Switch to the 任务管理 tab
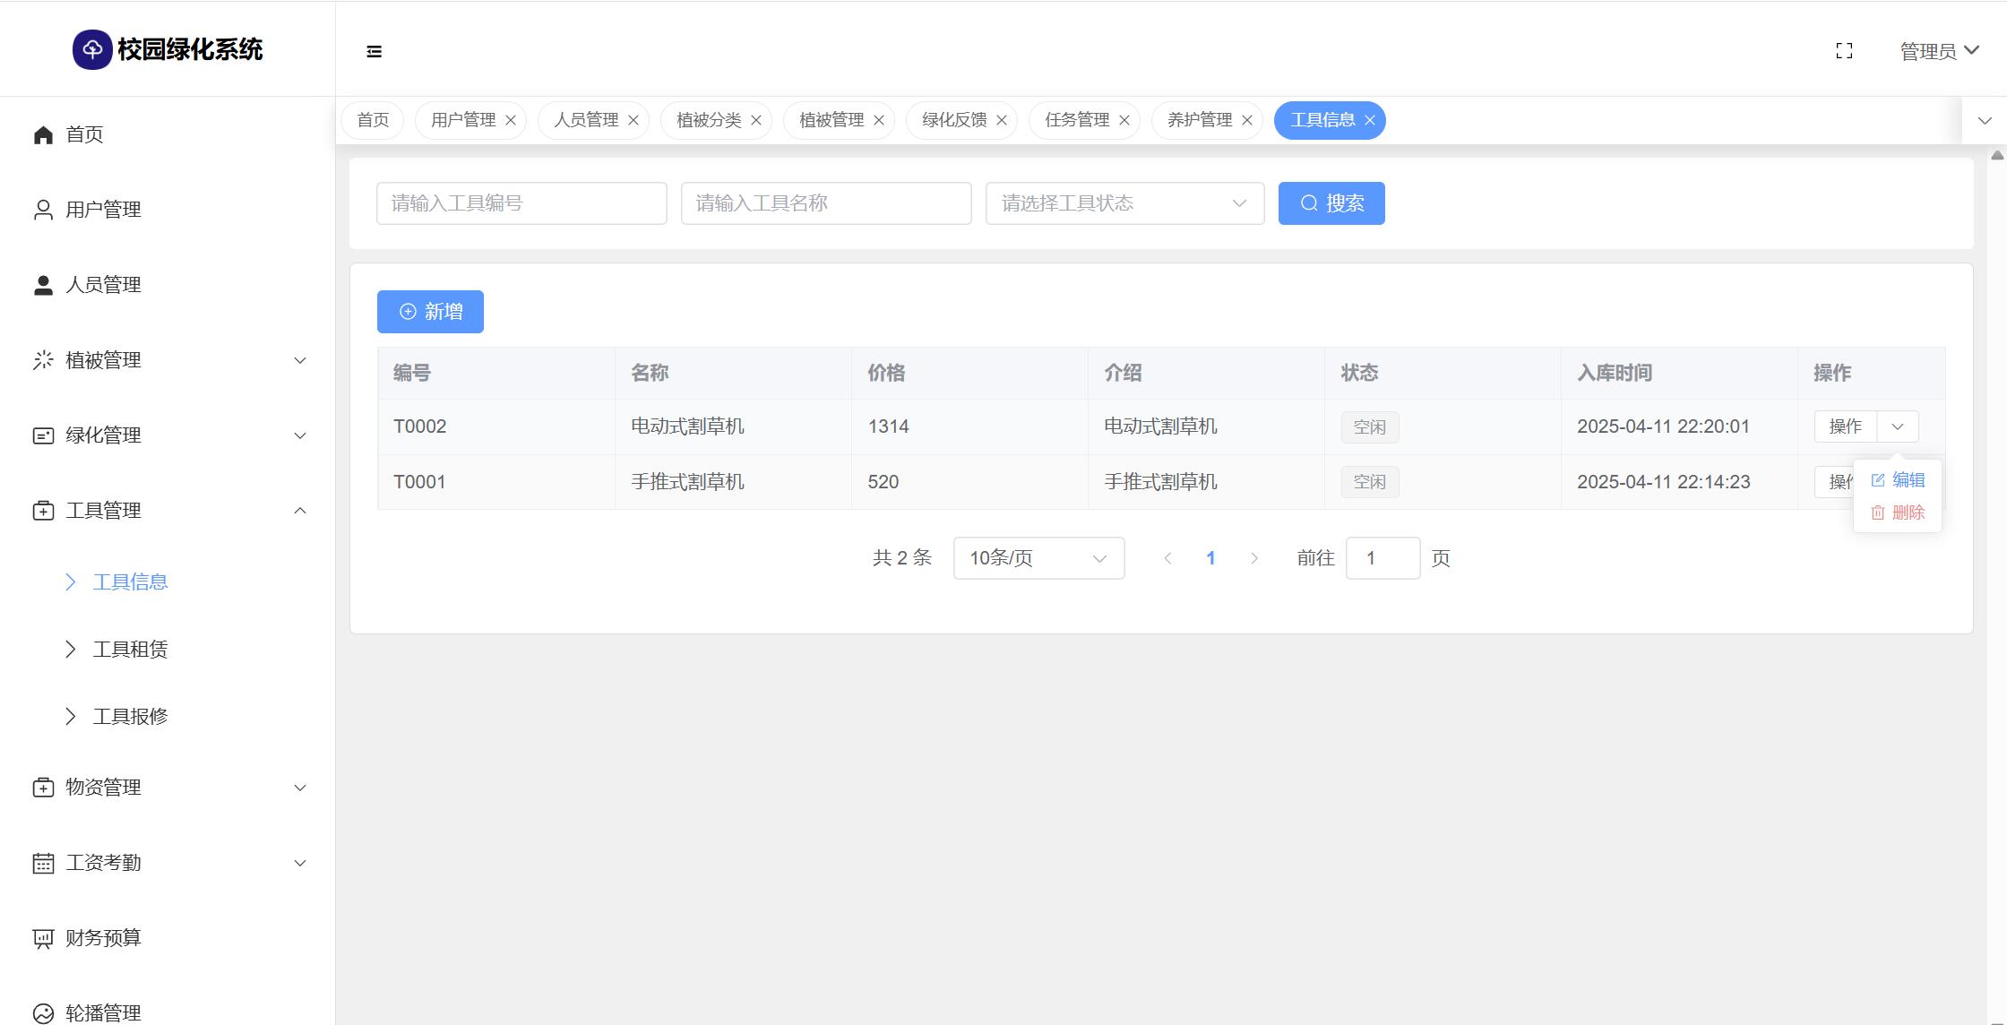The width and height of the screenshot is (2007, 1025). click(x=1076, y=120)
